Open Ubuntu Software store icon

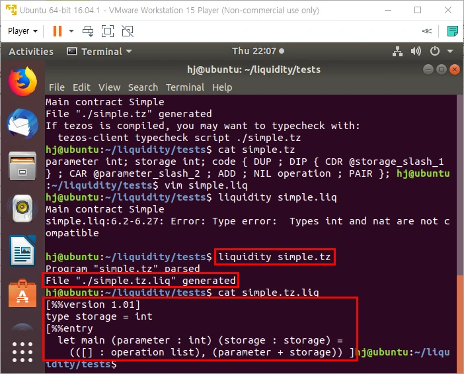point(22,293)
